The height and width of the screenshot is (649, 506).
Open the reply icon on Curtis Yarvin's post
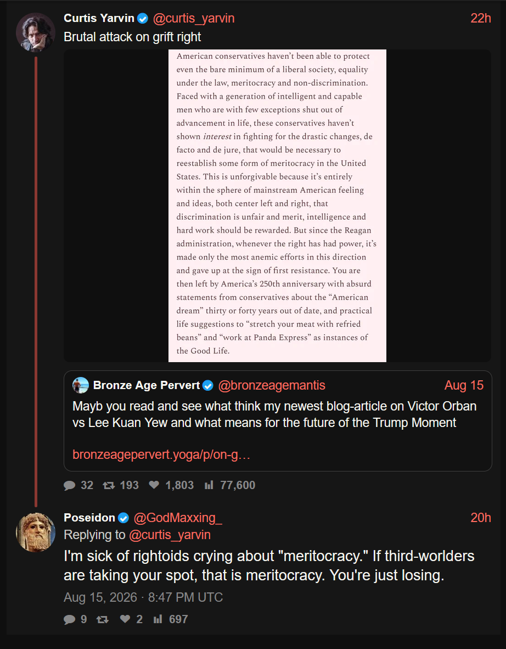70,485
